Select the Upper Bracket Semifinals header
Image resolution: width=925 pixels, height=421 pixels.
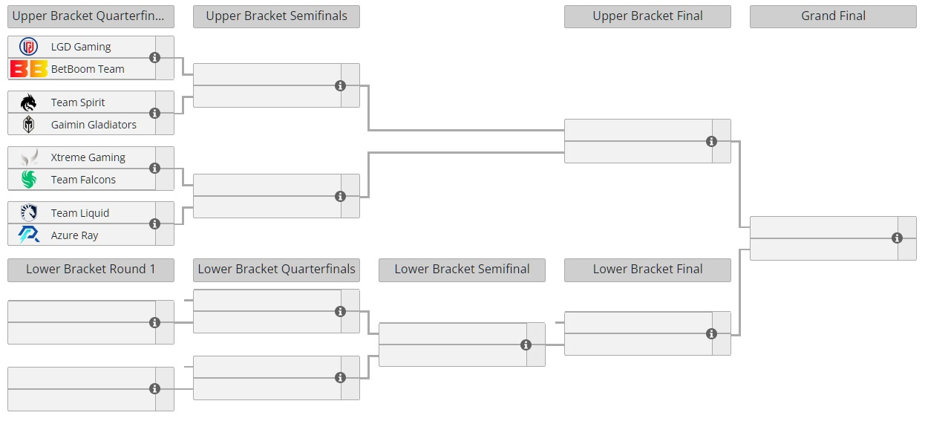click(276, 16)
